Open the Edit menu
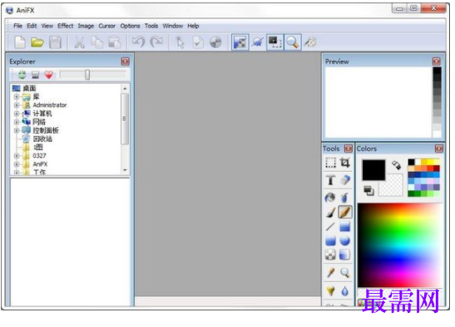The width and height of the screenshot is (455, 327). tap(32, 26)
